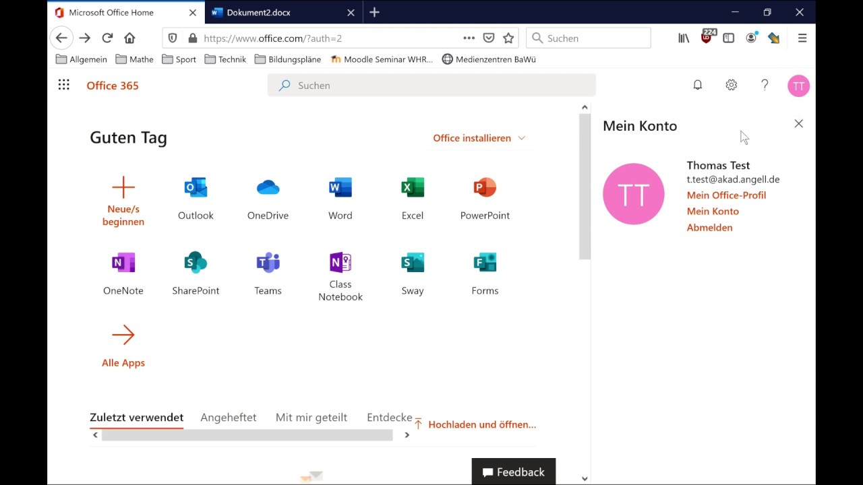Open Sport bookmarks folder
The height and width of the screenshot is (485, 863).
coord(179,59)
